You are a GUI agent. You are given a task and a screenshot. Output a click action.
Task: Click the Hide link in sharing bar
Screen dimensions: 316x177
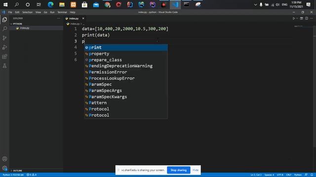point(196,170)
